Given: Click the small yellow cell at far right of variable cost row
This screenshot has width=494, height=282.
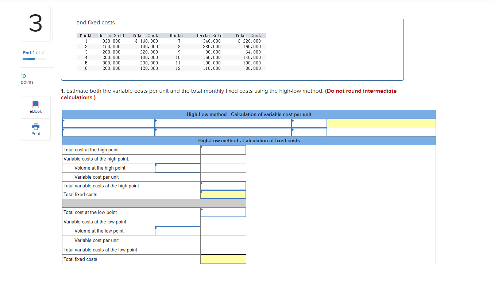Looking at the screenshot, I should click(x=418, y=123).
